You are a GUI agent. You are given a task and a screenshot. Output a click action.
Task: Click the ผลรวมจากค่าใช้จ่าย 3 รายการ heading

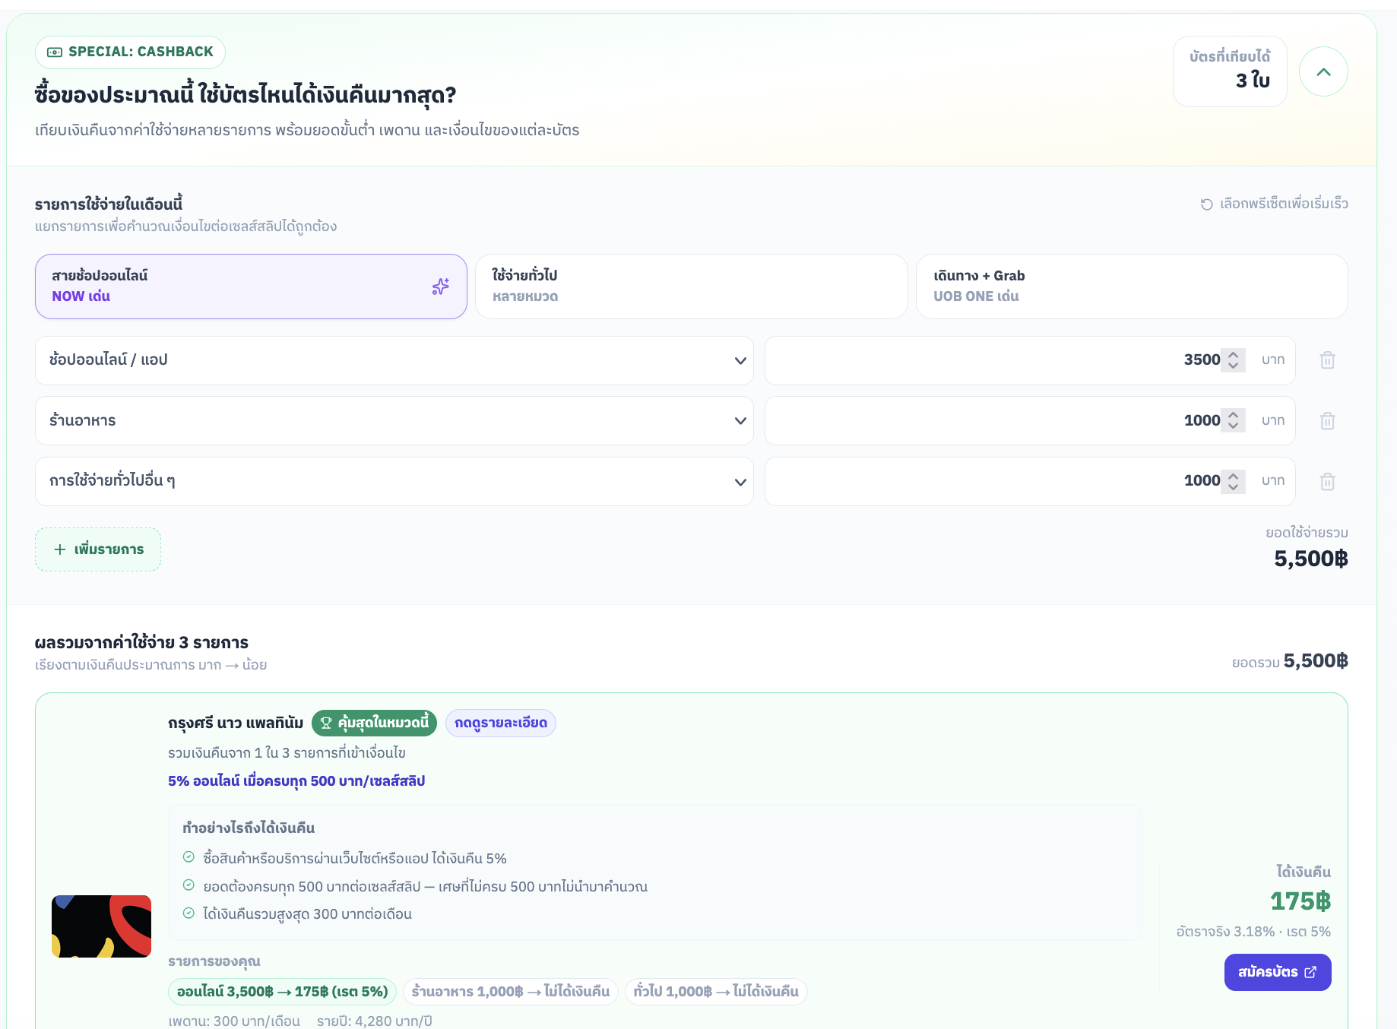click(141, 643)
